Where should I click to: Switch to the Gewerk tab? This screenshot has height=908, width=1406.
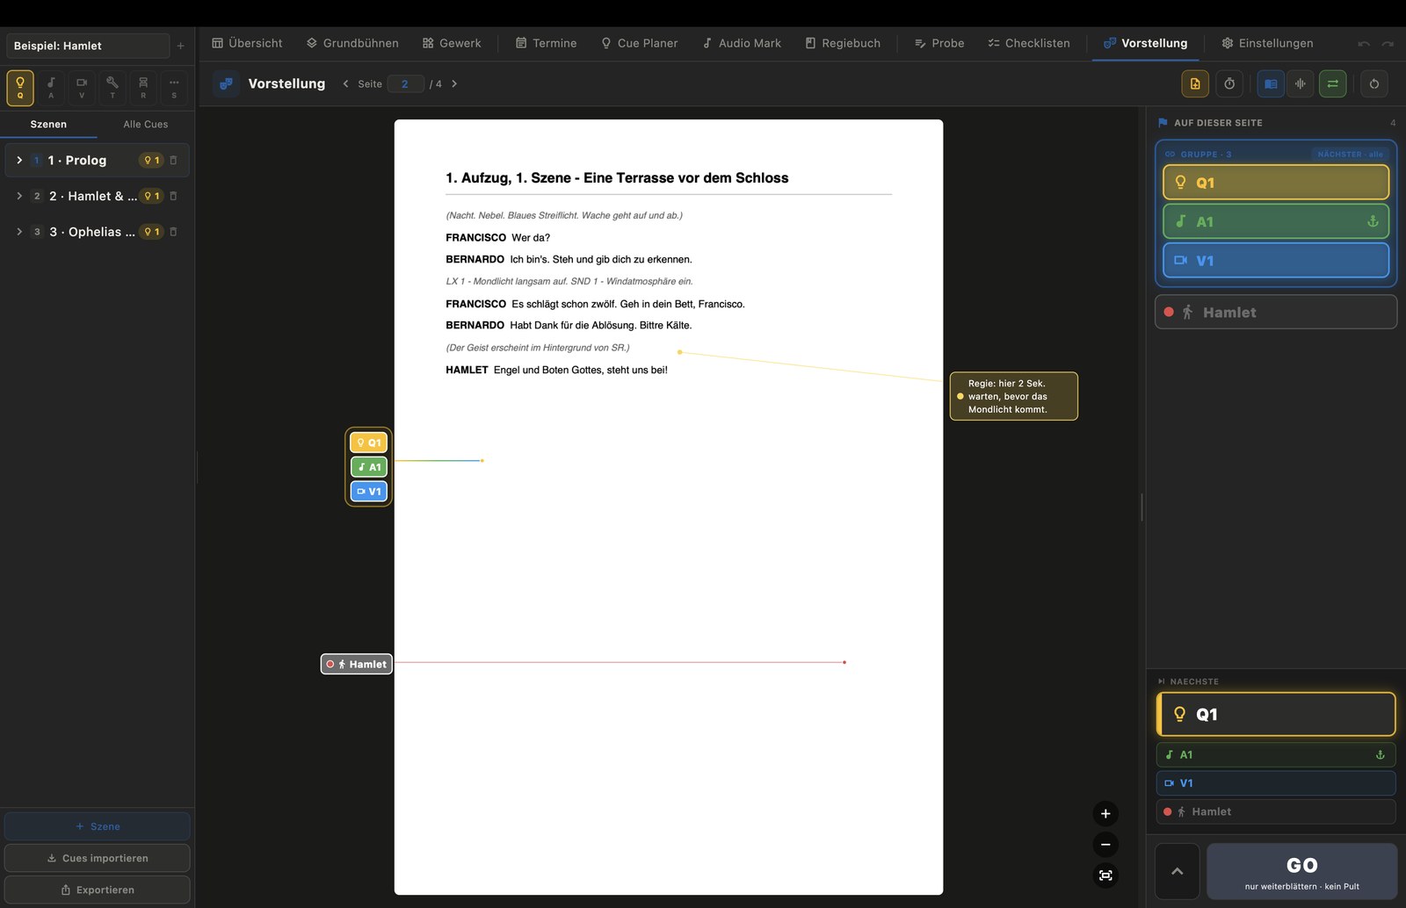coord(452,43)
